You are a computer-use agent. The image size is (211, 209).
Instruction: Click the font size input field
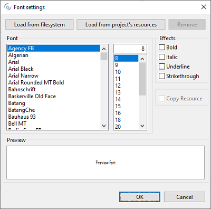130,49
